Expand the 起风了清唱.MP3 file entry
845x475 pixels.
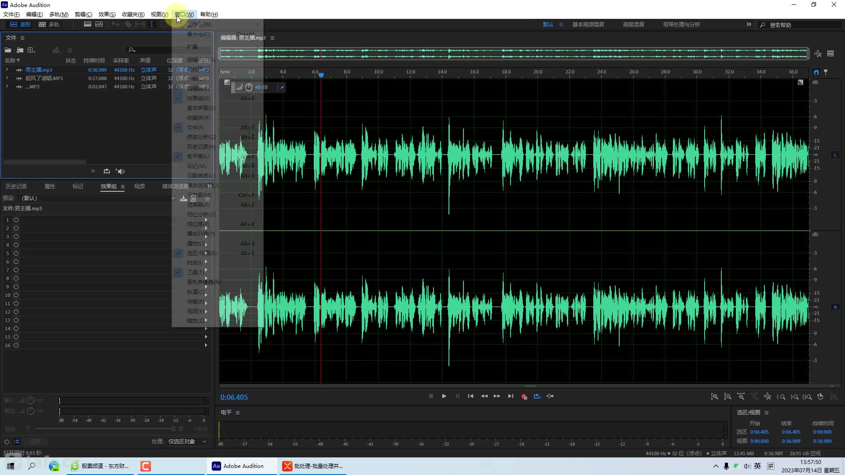(7, 78)
